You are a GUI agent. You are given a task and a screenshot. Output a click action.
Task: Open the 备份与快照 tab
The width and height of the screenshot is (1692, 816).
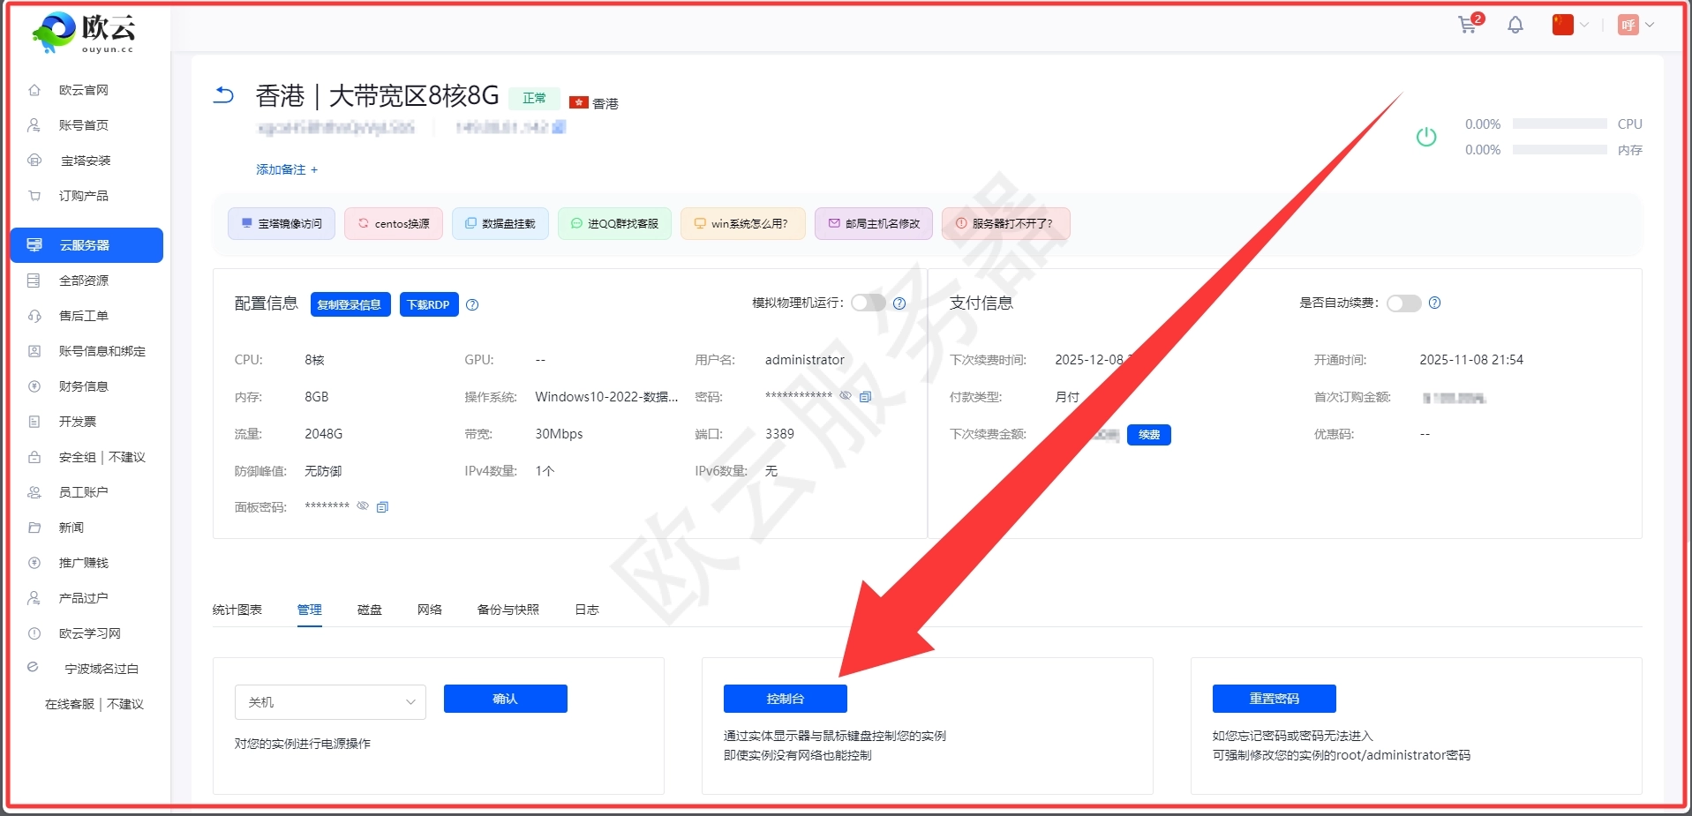click(507, 609)
